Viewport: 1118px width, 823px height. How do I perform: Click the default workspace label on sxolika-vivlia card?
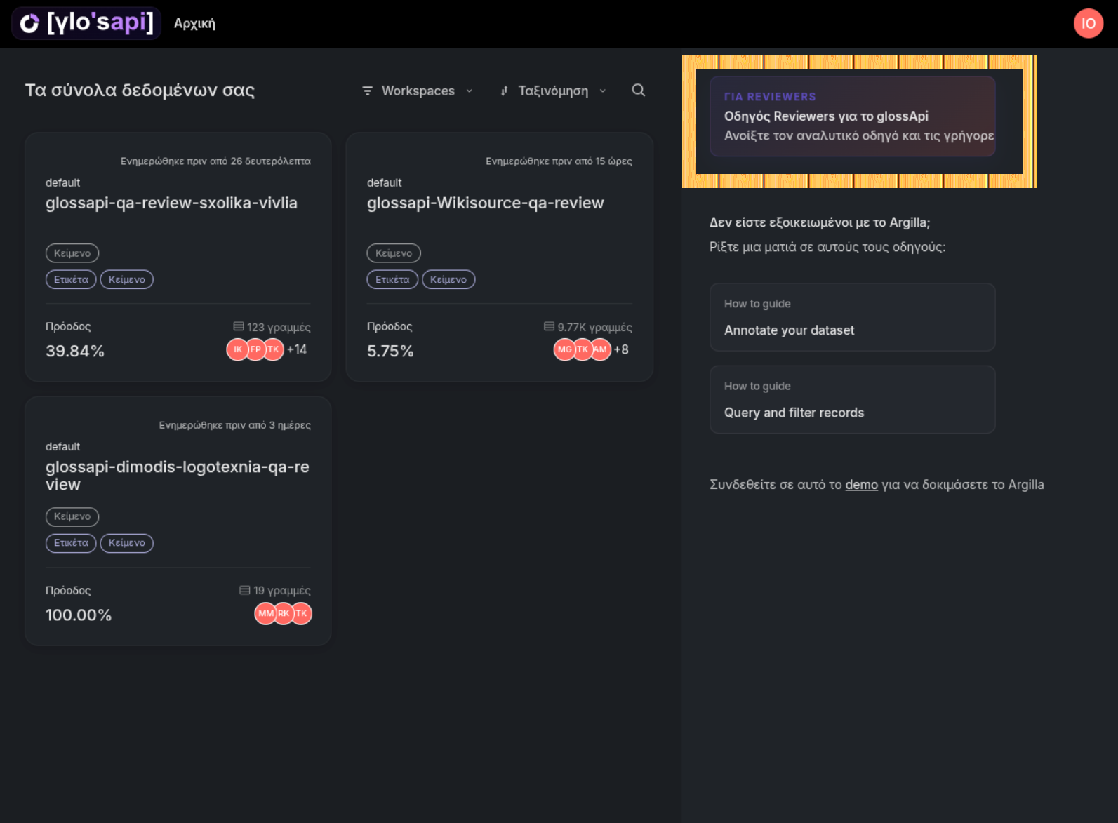(62, 182)
